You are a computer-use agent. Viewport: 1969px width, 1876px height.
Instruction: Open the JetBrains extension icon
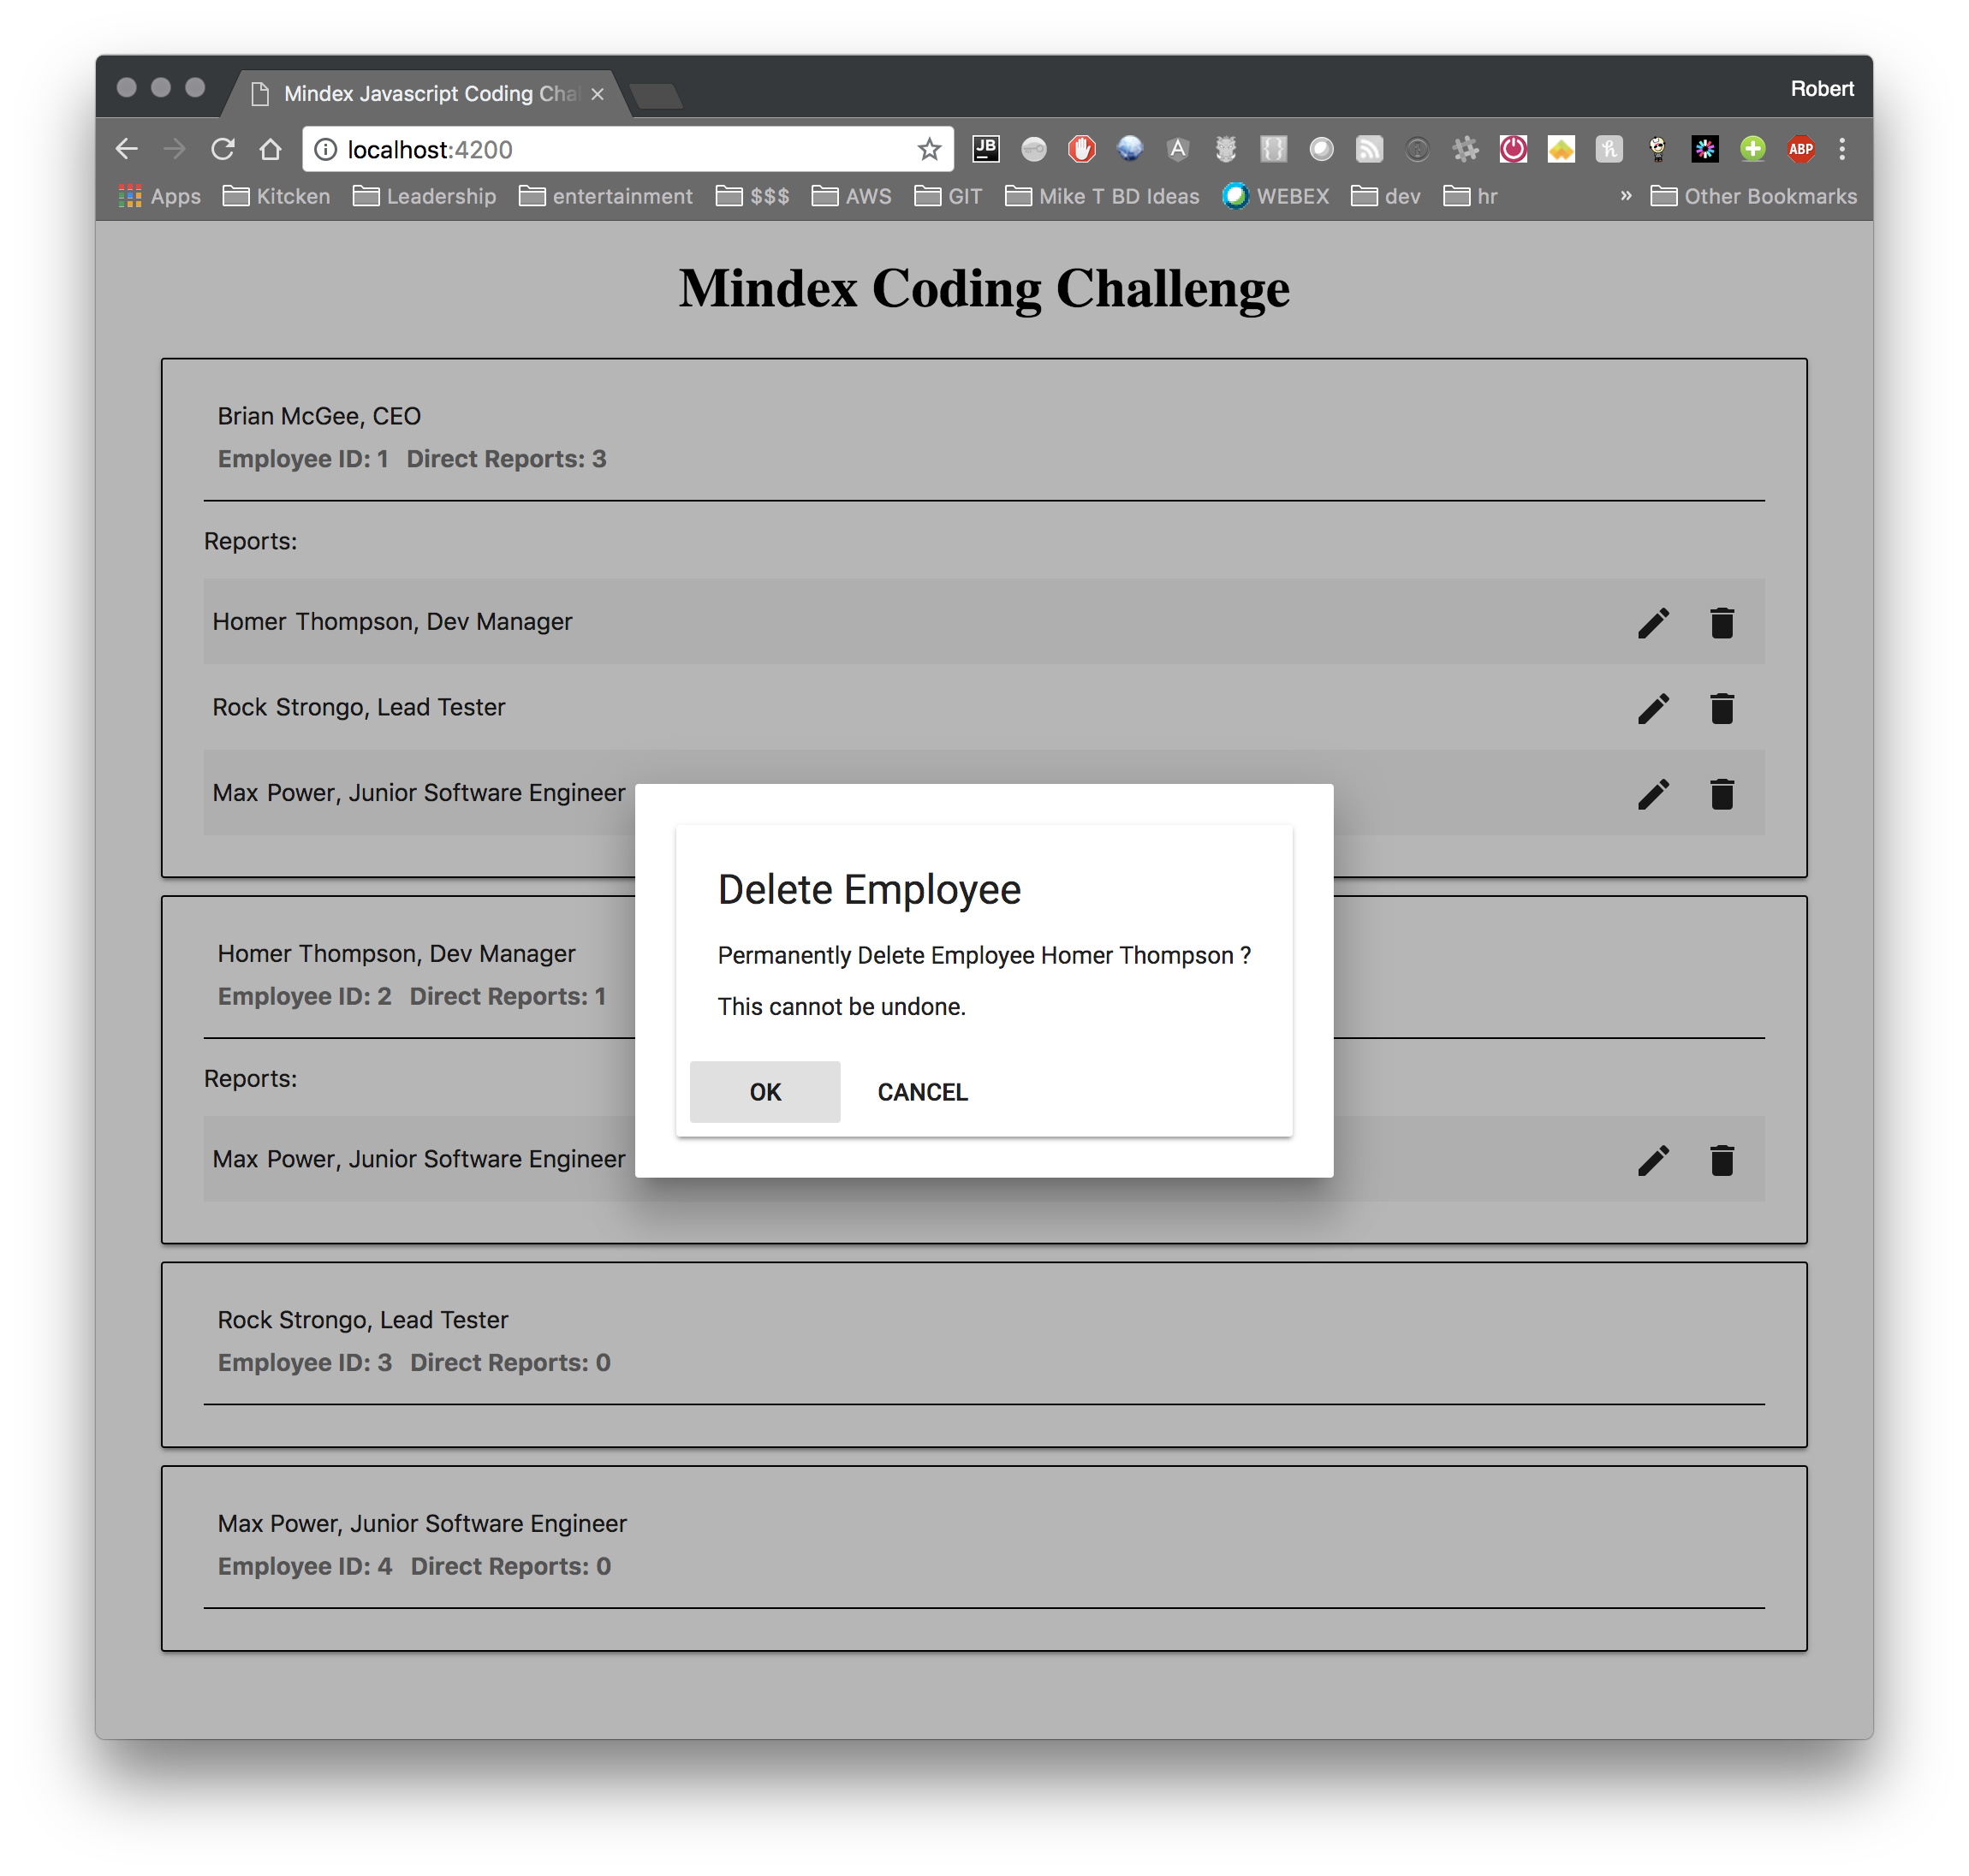[985, 149]
